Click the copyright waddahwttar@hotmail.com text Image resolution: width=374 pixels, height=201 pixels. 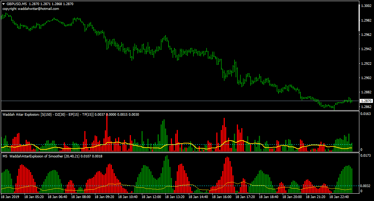click(x=31, y=8)
